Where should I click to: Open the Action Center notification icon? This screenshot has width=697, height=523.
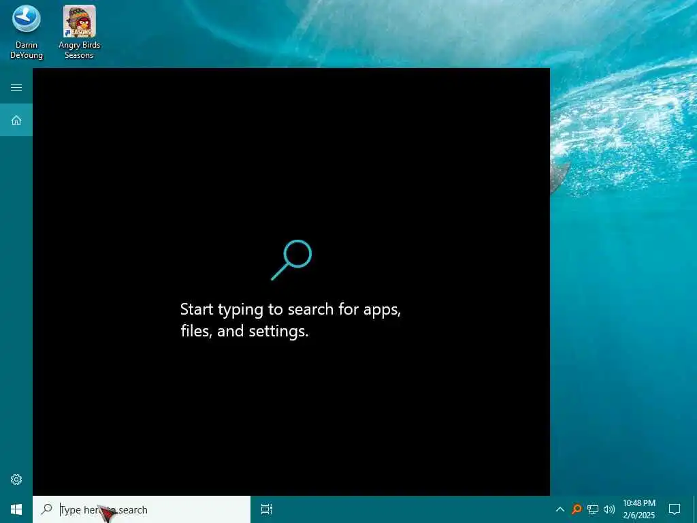(x=675, y=509)
